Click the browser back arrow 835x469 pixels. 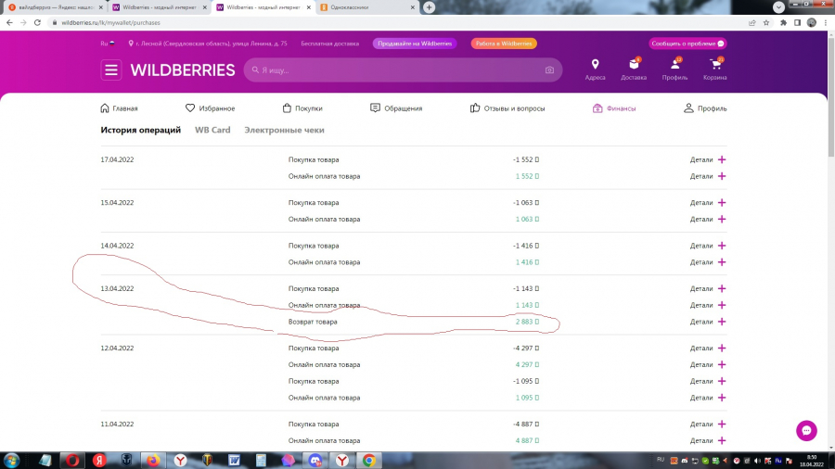[9, 23]
